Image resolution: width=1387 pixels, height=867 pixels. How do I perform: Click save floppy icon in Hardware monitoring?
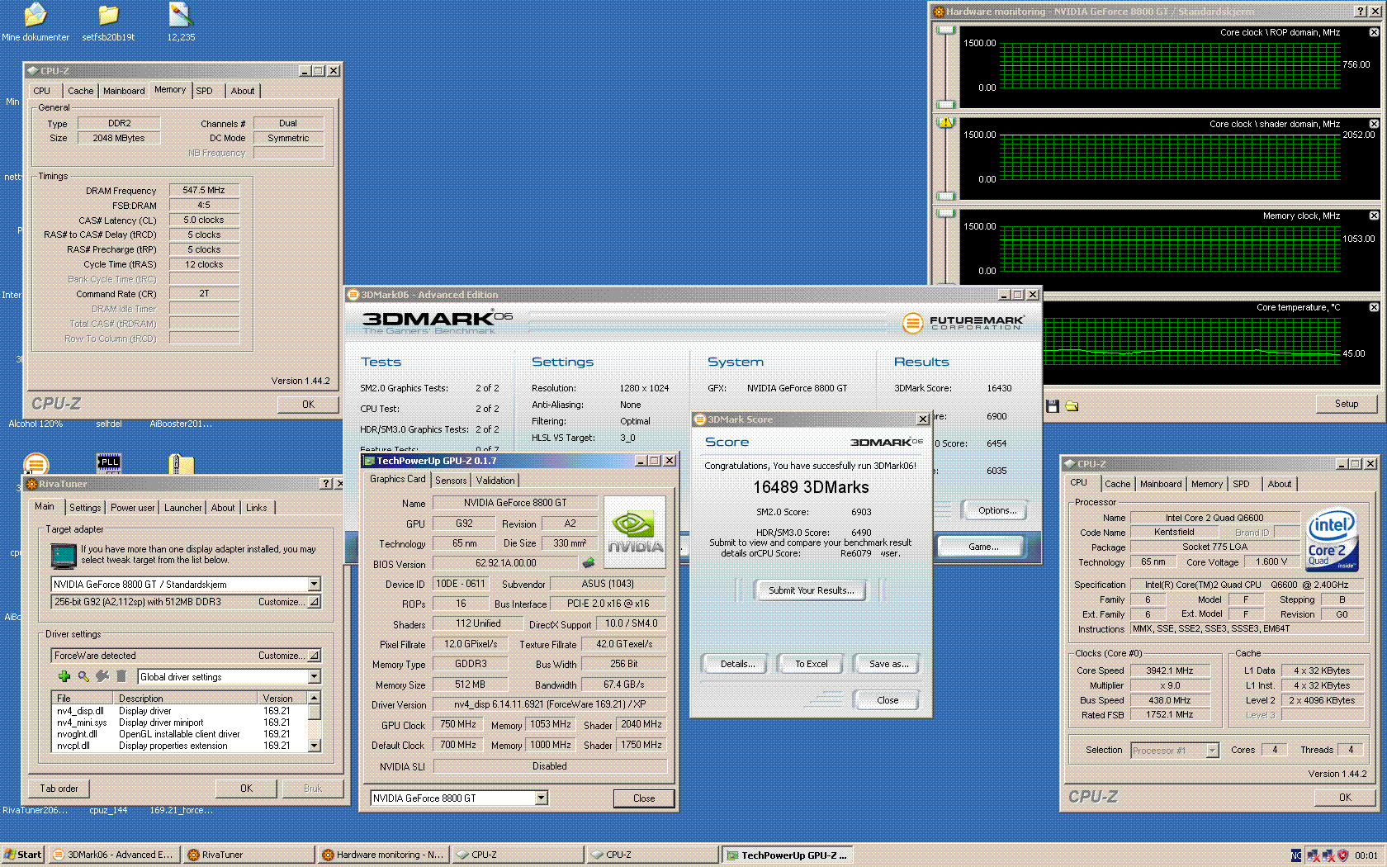1053,406
